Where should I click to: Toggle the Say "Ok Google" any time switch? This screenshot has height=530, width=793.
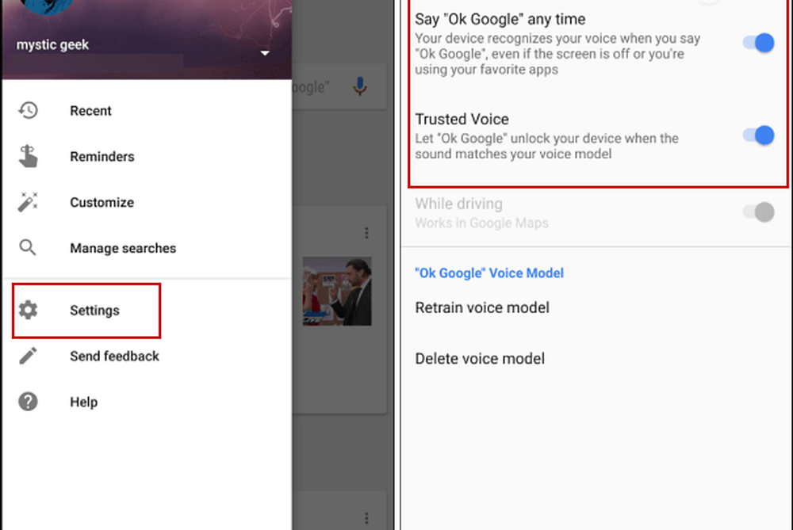pyautogui.click(x=758, y=44)
